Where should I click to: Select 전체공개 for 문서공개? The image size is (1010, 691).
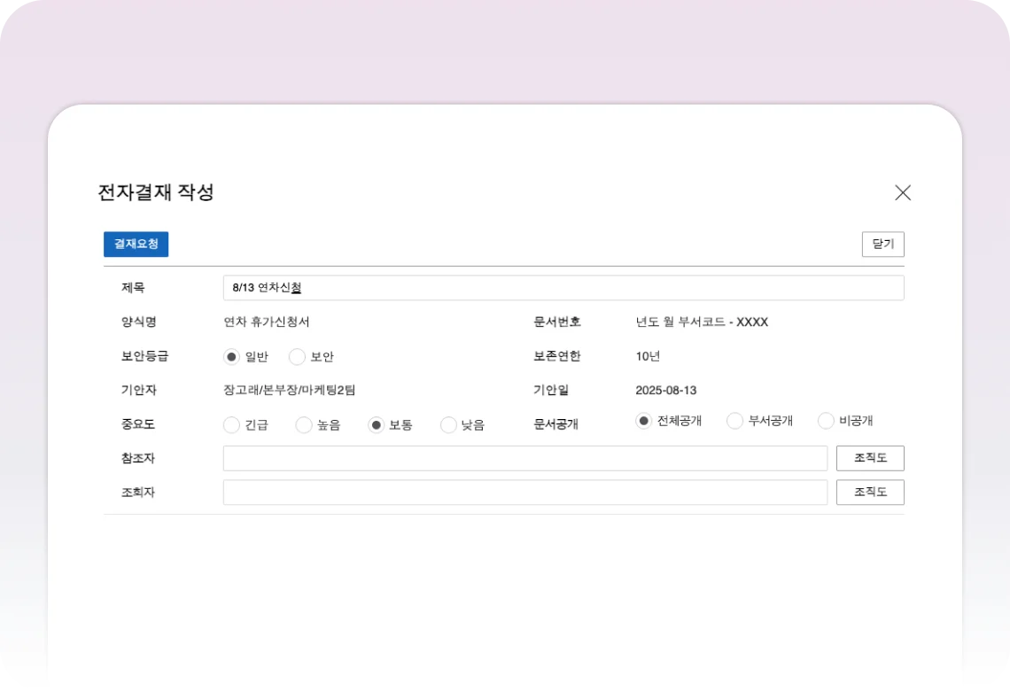coord(644,421)
